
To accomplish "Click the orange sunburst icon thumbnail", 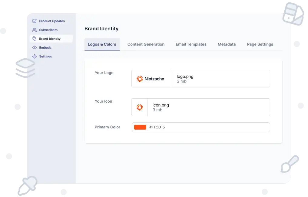I will pos(140,107).
